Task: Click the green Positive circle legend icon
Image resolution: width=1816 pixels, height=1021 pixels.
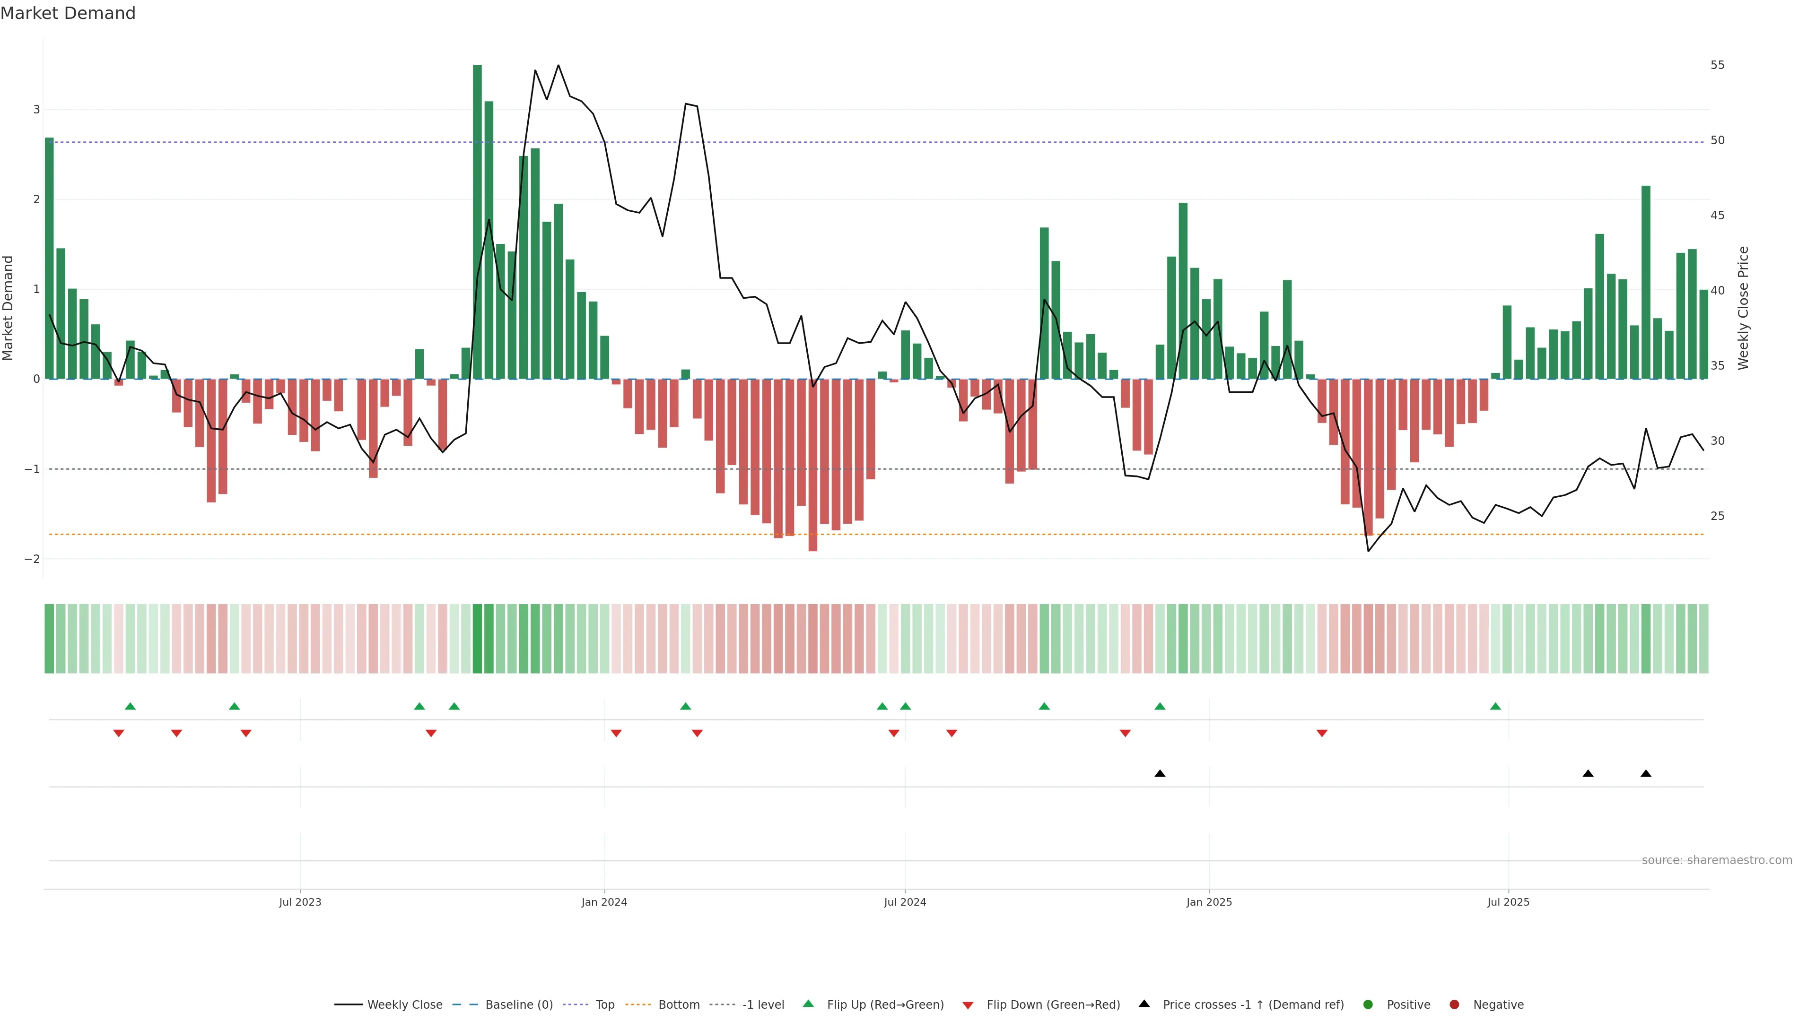Action: (x=1368, y=1004)
